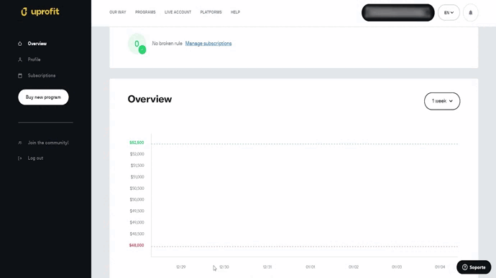Image resolution: width=496 pixels, height=278 pixels.
Task: Click the $51,500 axis label
Action: tap(137, 166)
